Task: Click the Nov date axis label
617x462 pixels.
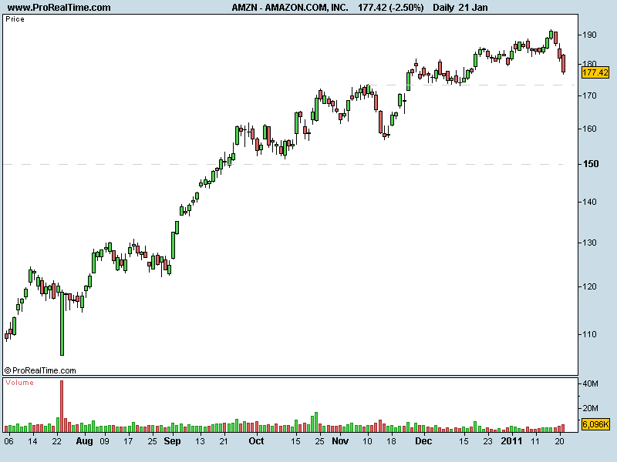Action: [x=340, y=441]
